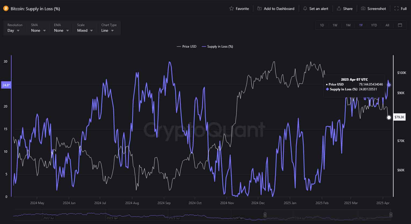Switch to the YTD time range
Image resolution: width=411 pixels, height=224 pixels.
tap(374, 25)
